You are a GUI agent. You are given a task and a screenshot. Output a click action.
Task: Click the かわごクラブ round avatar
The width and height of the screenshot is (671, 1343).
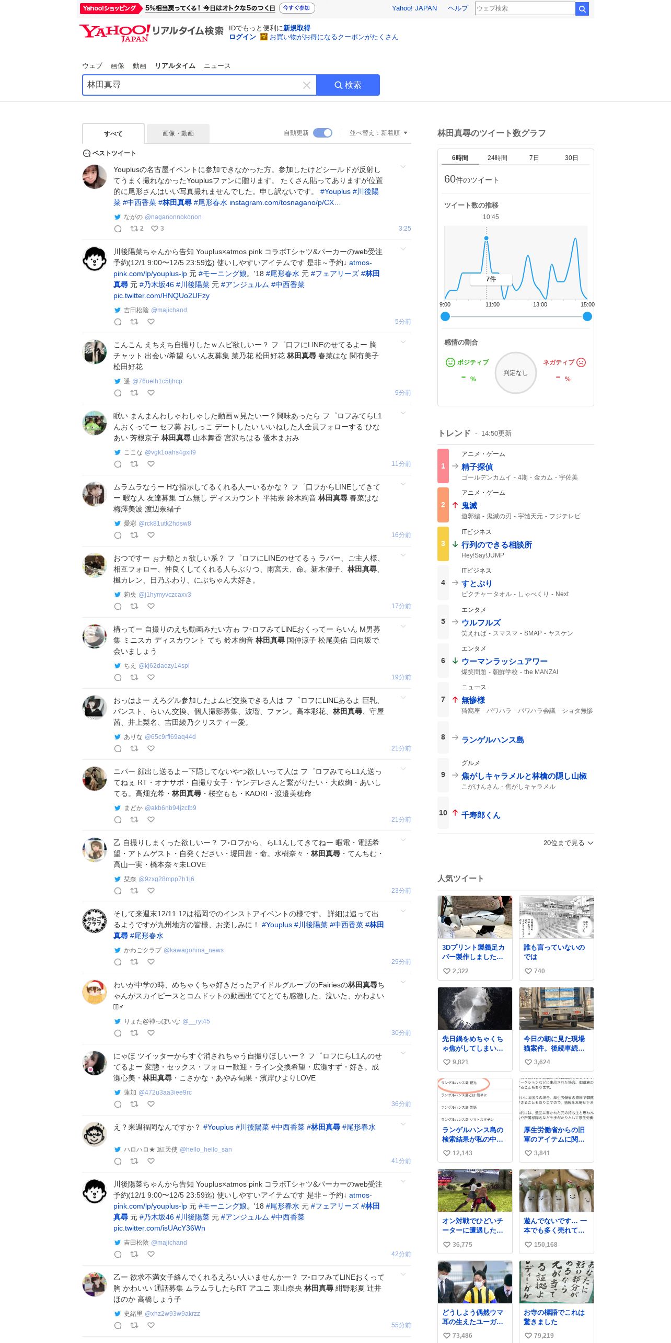coord(95,921)
